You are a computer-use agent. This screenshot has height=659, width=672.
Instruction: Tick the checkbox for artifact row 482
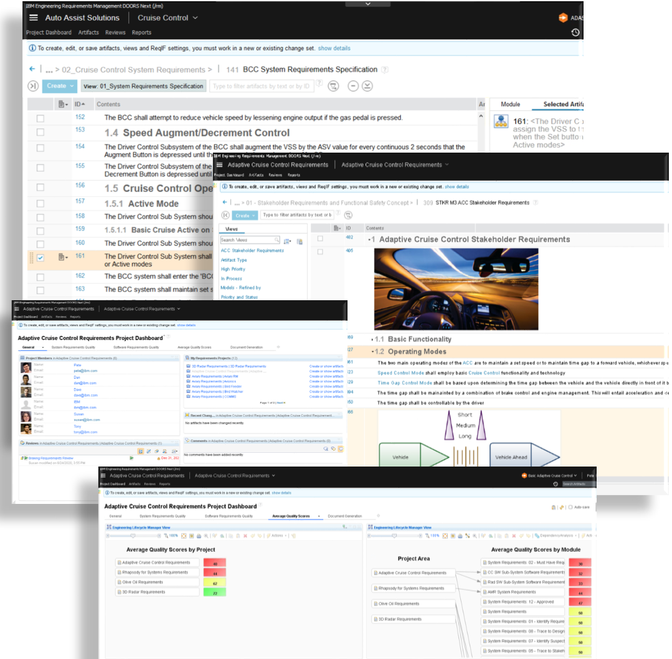[x=320, y=239]
